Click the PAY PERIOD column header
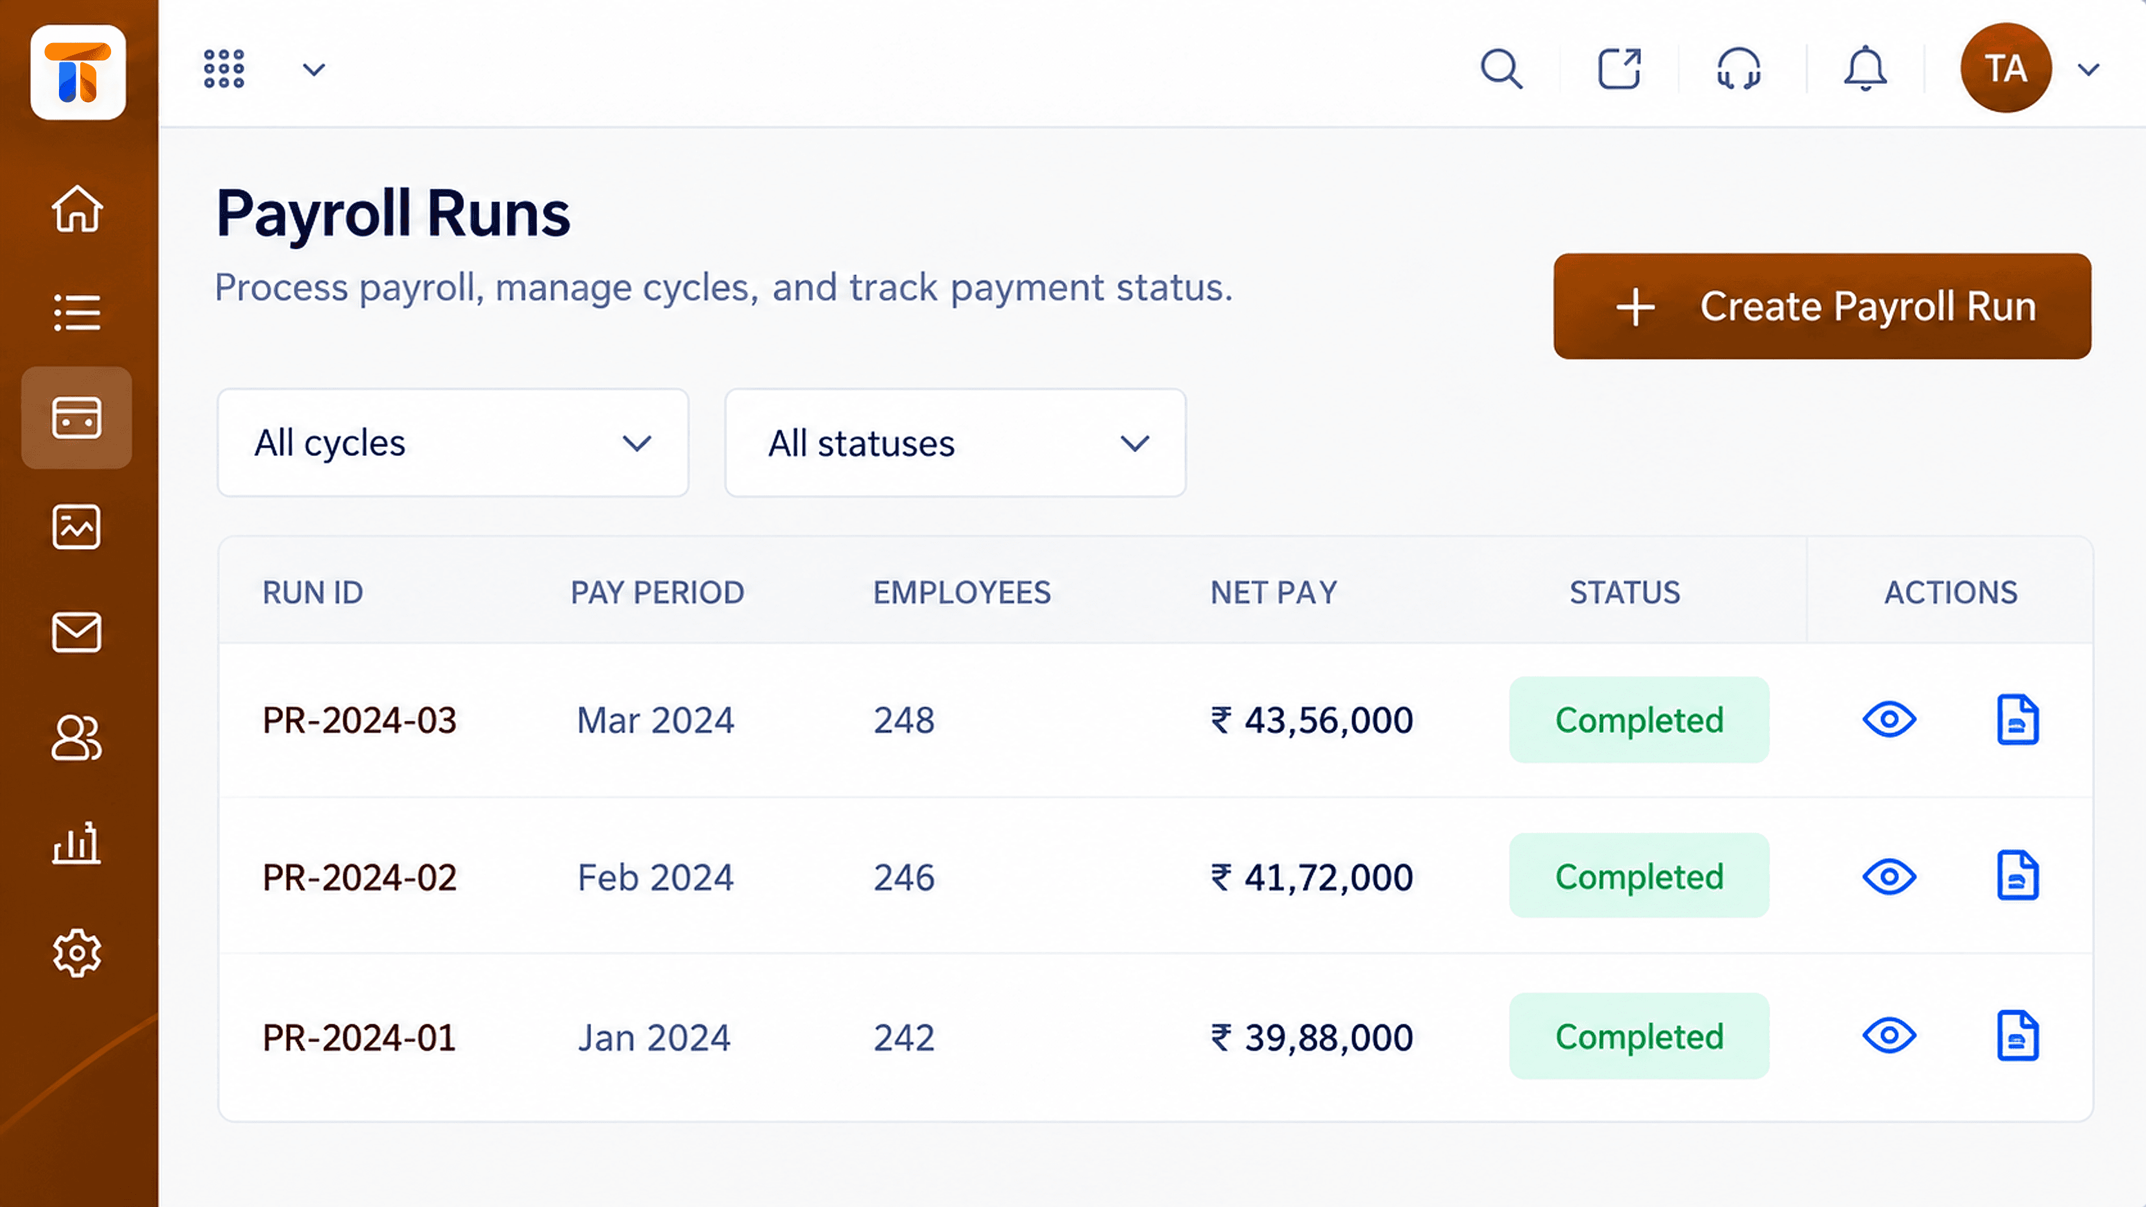Screen dimensions: 2146x1207 tap(657, 593)
